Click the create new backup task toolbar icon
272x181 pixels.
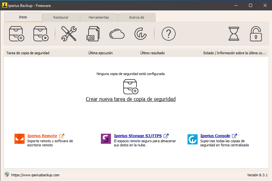(17, 34)
